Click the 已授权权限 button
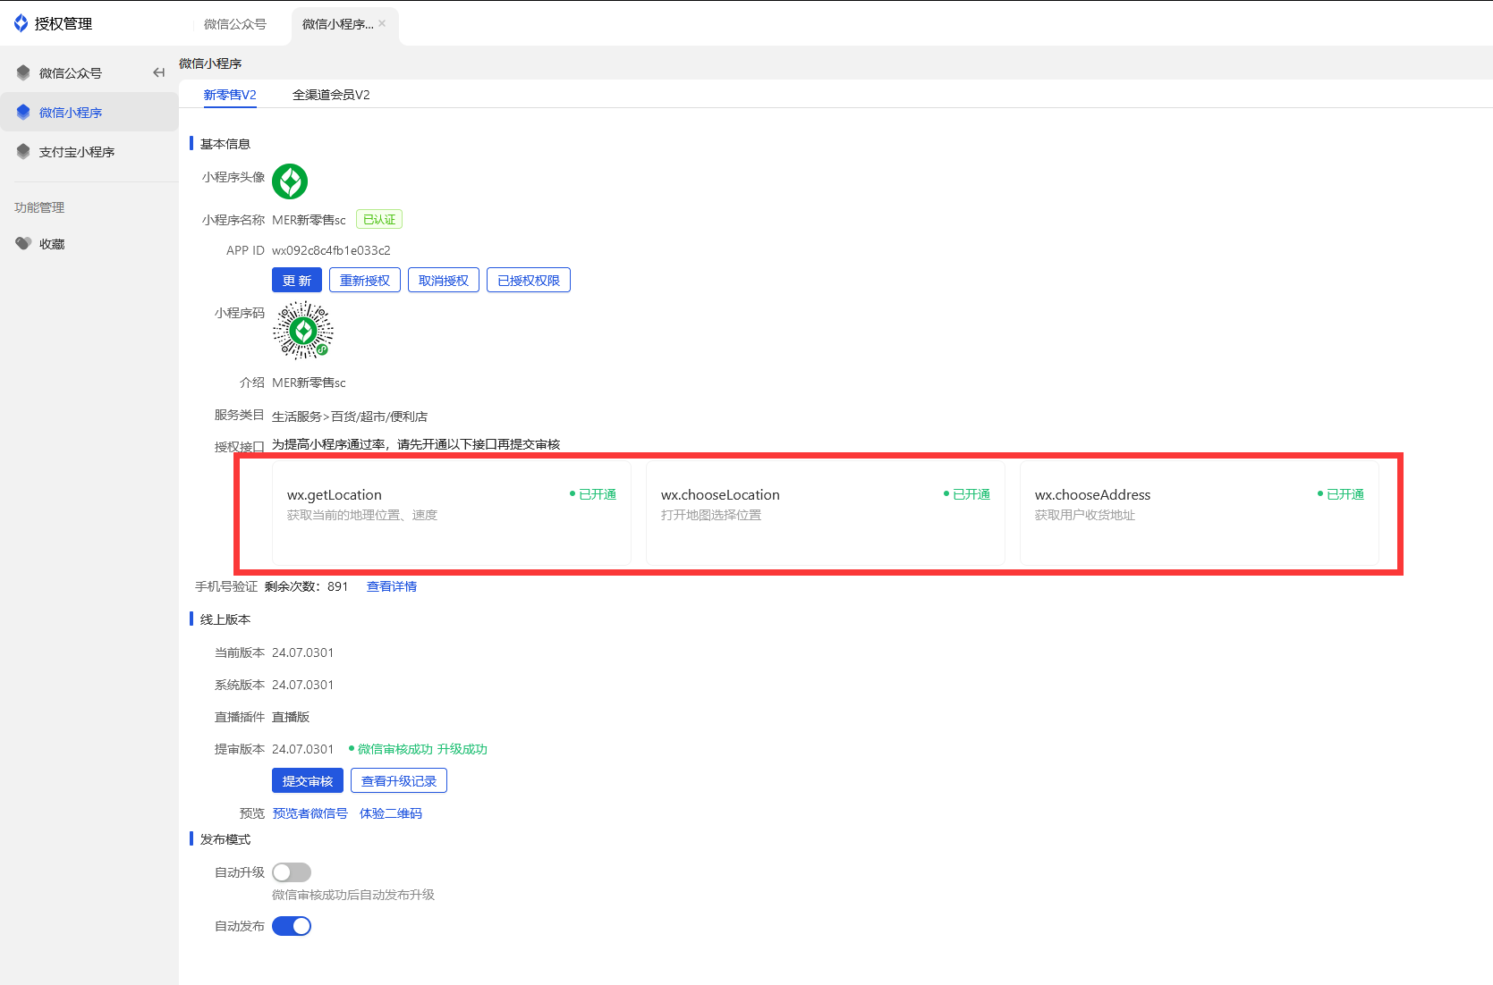The image size is (1493, 985). click(529, 280)
